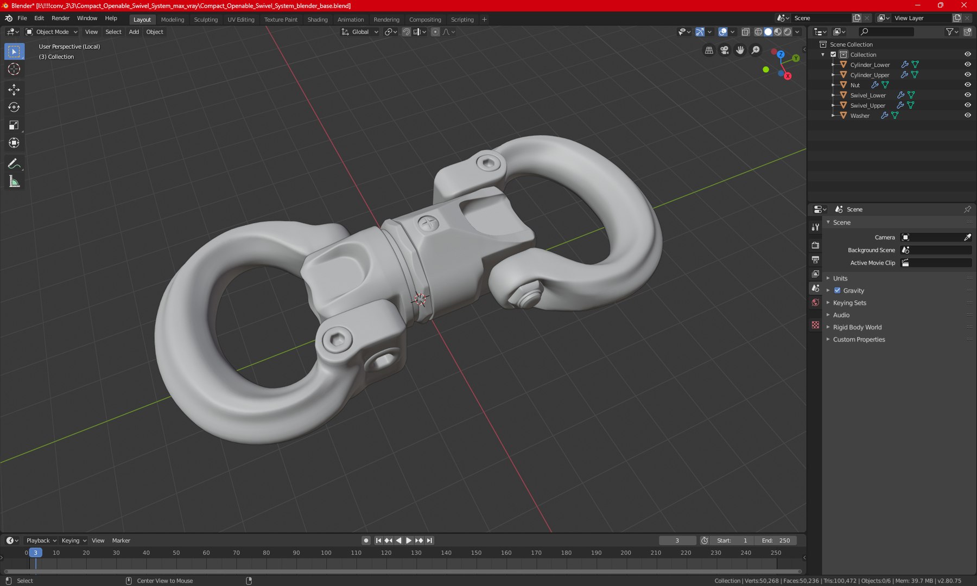
Task: Click the viewport pan hand icon
Action: coord(740,50)
